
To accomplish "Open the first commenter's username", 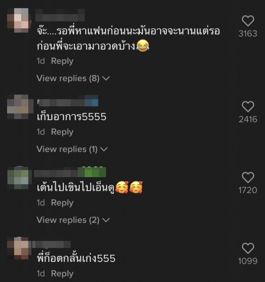I will 60,15.
